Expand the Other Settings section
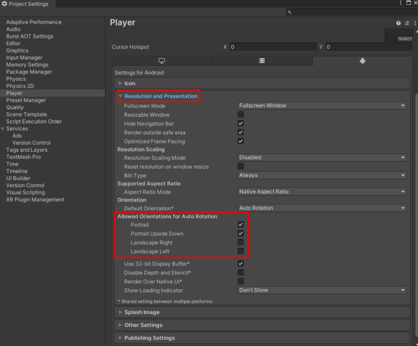Screen dimensions: 418x346 tap(262, 325)
